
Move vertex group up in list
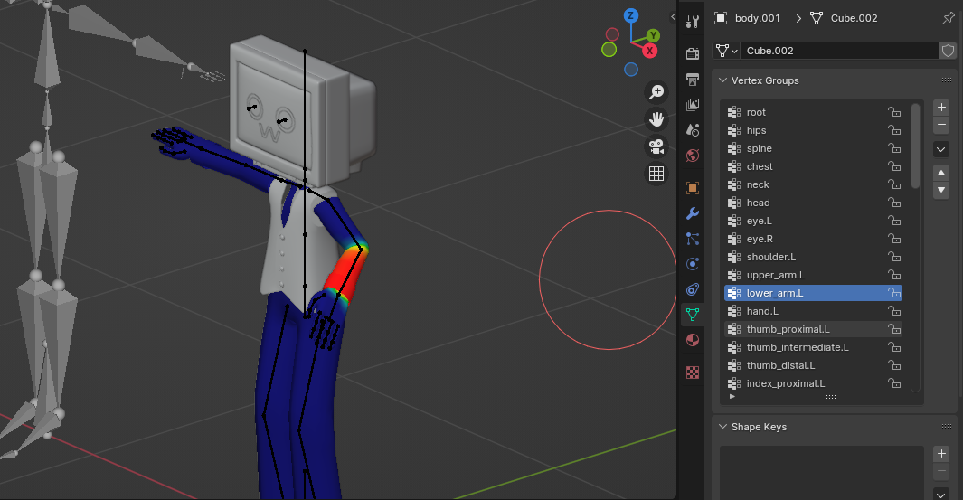tap(941, 174)
